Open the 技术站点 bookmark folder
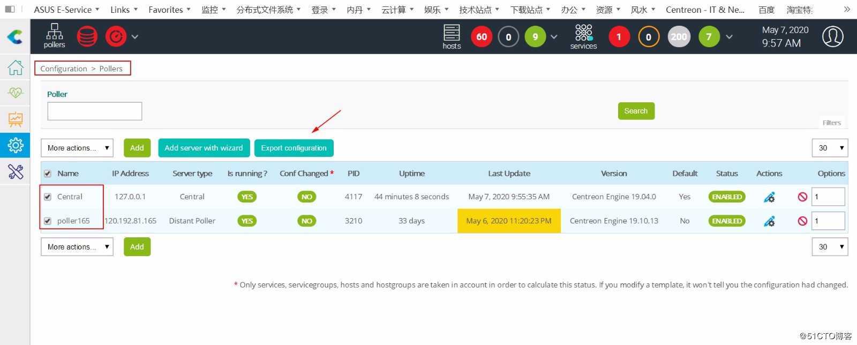 479,10
